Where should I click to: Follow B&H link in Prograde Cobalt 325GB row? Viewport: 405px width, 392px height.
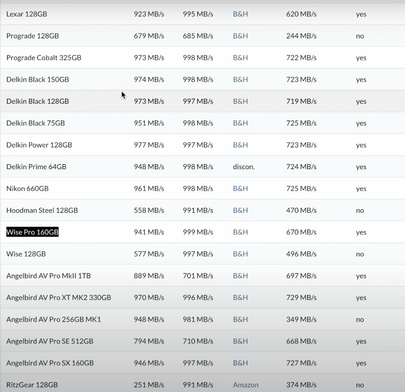click(x=240, y=58)
